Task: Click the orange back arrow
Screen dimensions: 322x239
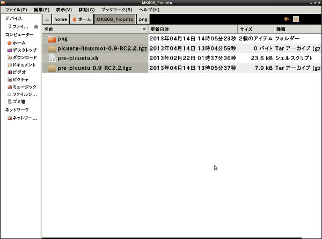Action: tap(287, 19)
